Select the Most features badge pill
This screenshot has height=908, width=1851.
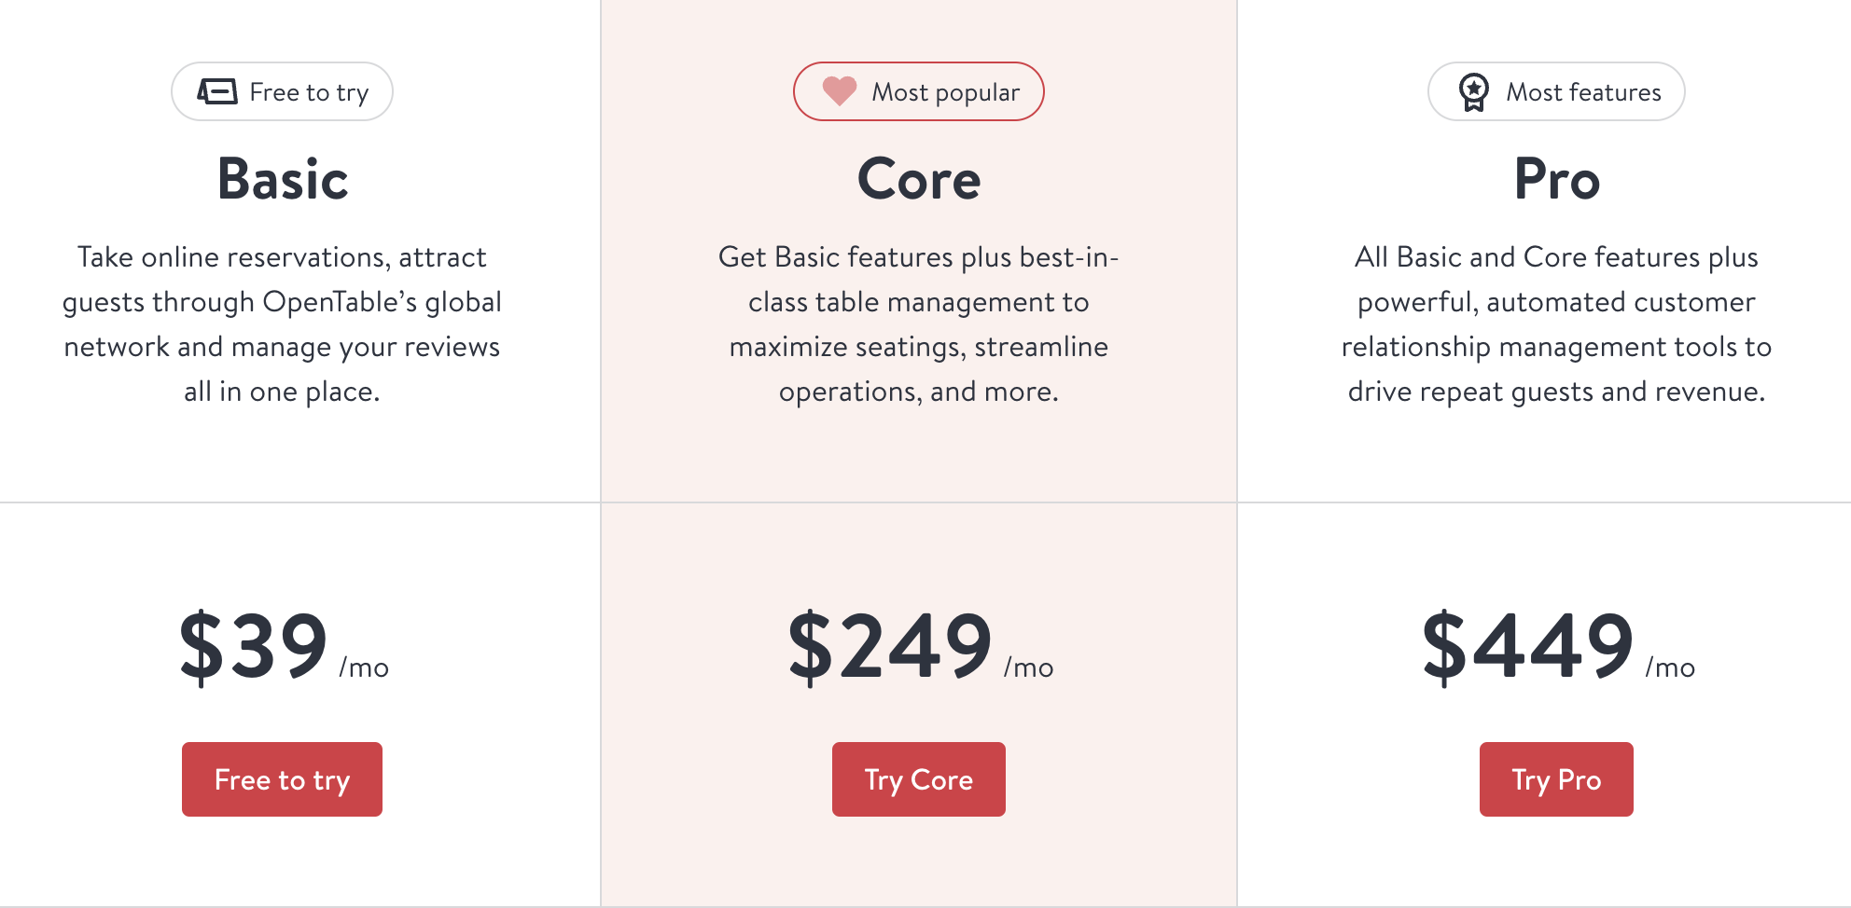1556,91
